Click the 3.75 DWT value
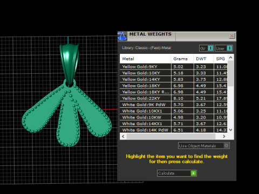This screenshot has height=194, width=259. [x=201, y=79]
